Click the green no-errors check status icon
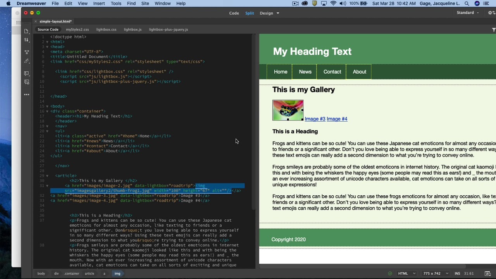The width and height of the screenshot is (496, 279). (390, 274)
